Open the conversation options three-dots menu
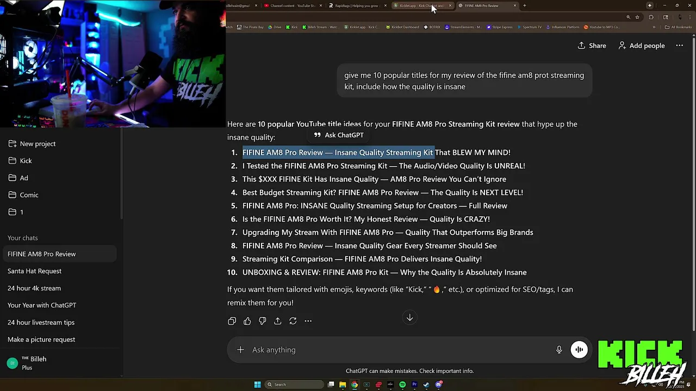This screenshot has width=696, height=391. (679, 46)
